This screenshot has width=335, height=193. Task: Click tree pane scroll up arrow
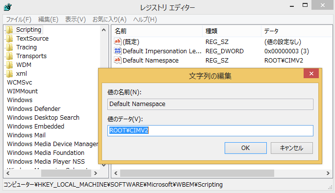click(x=104, y=30)
